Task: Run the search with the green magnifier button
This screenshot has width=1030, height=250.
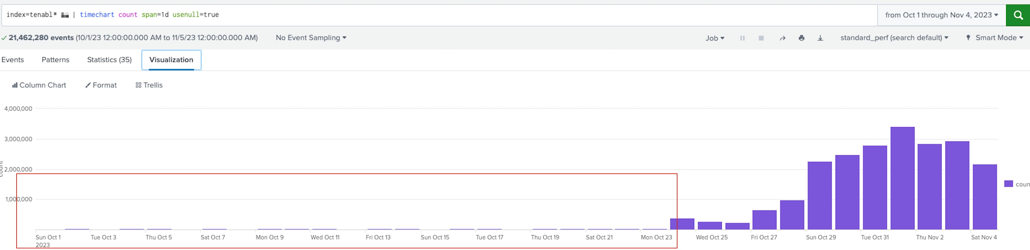Action: tap(1018, 15)
